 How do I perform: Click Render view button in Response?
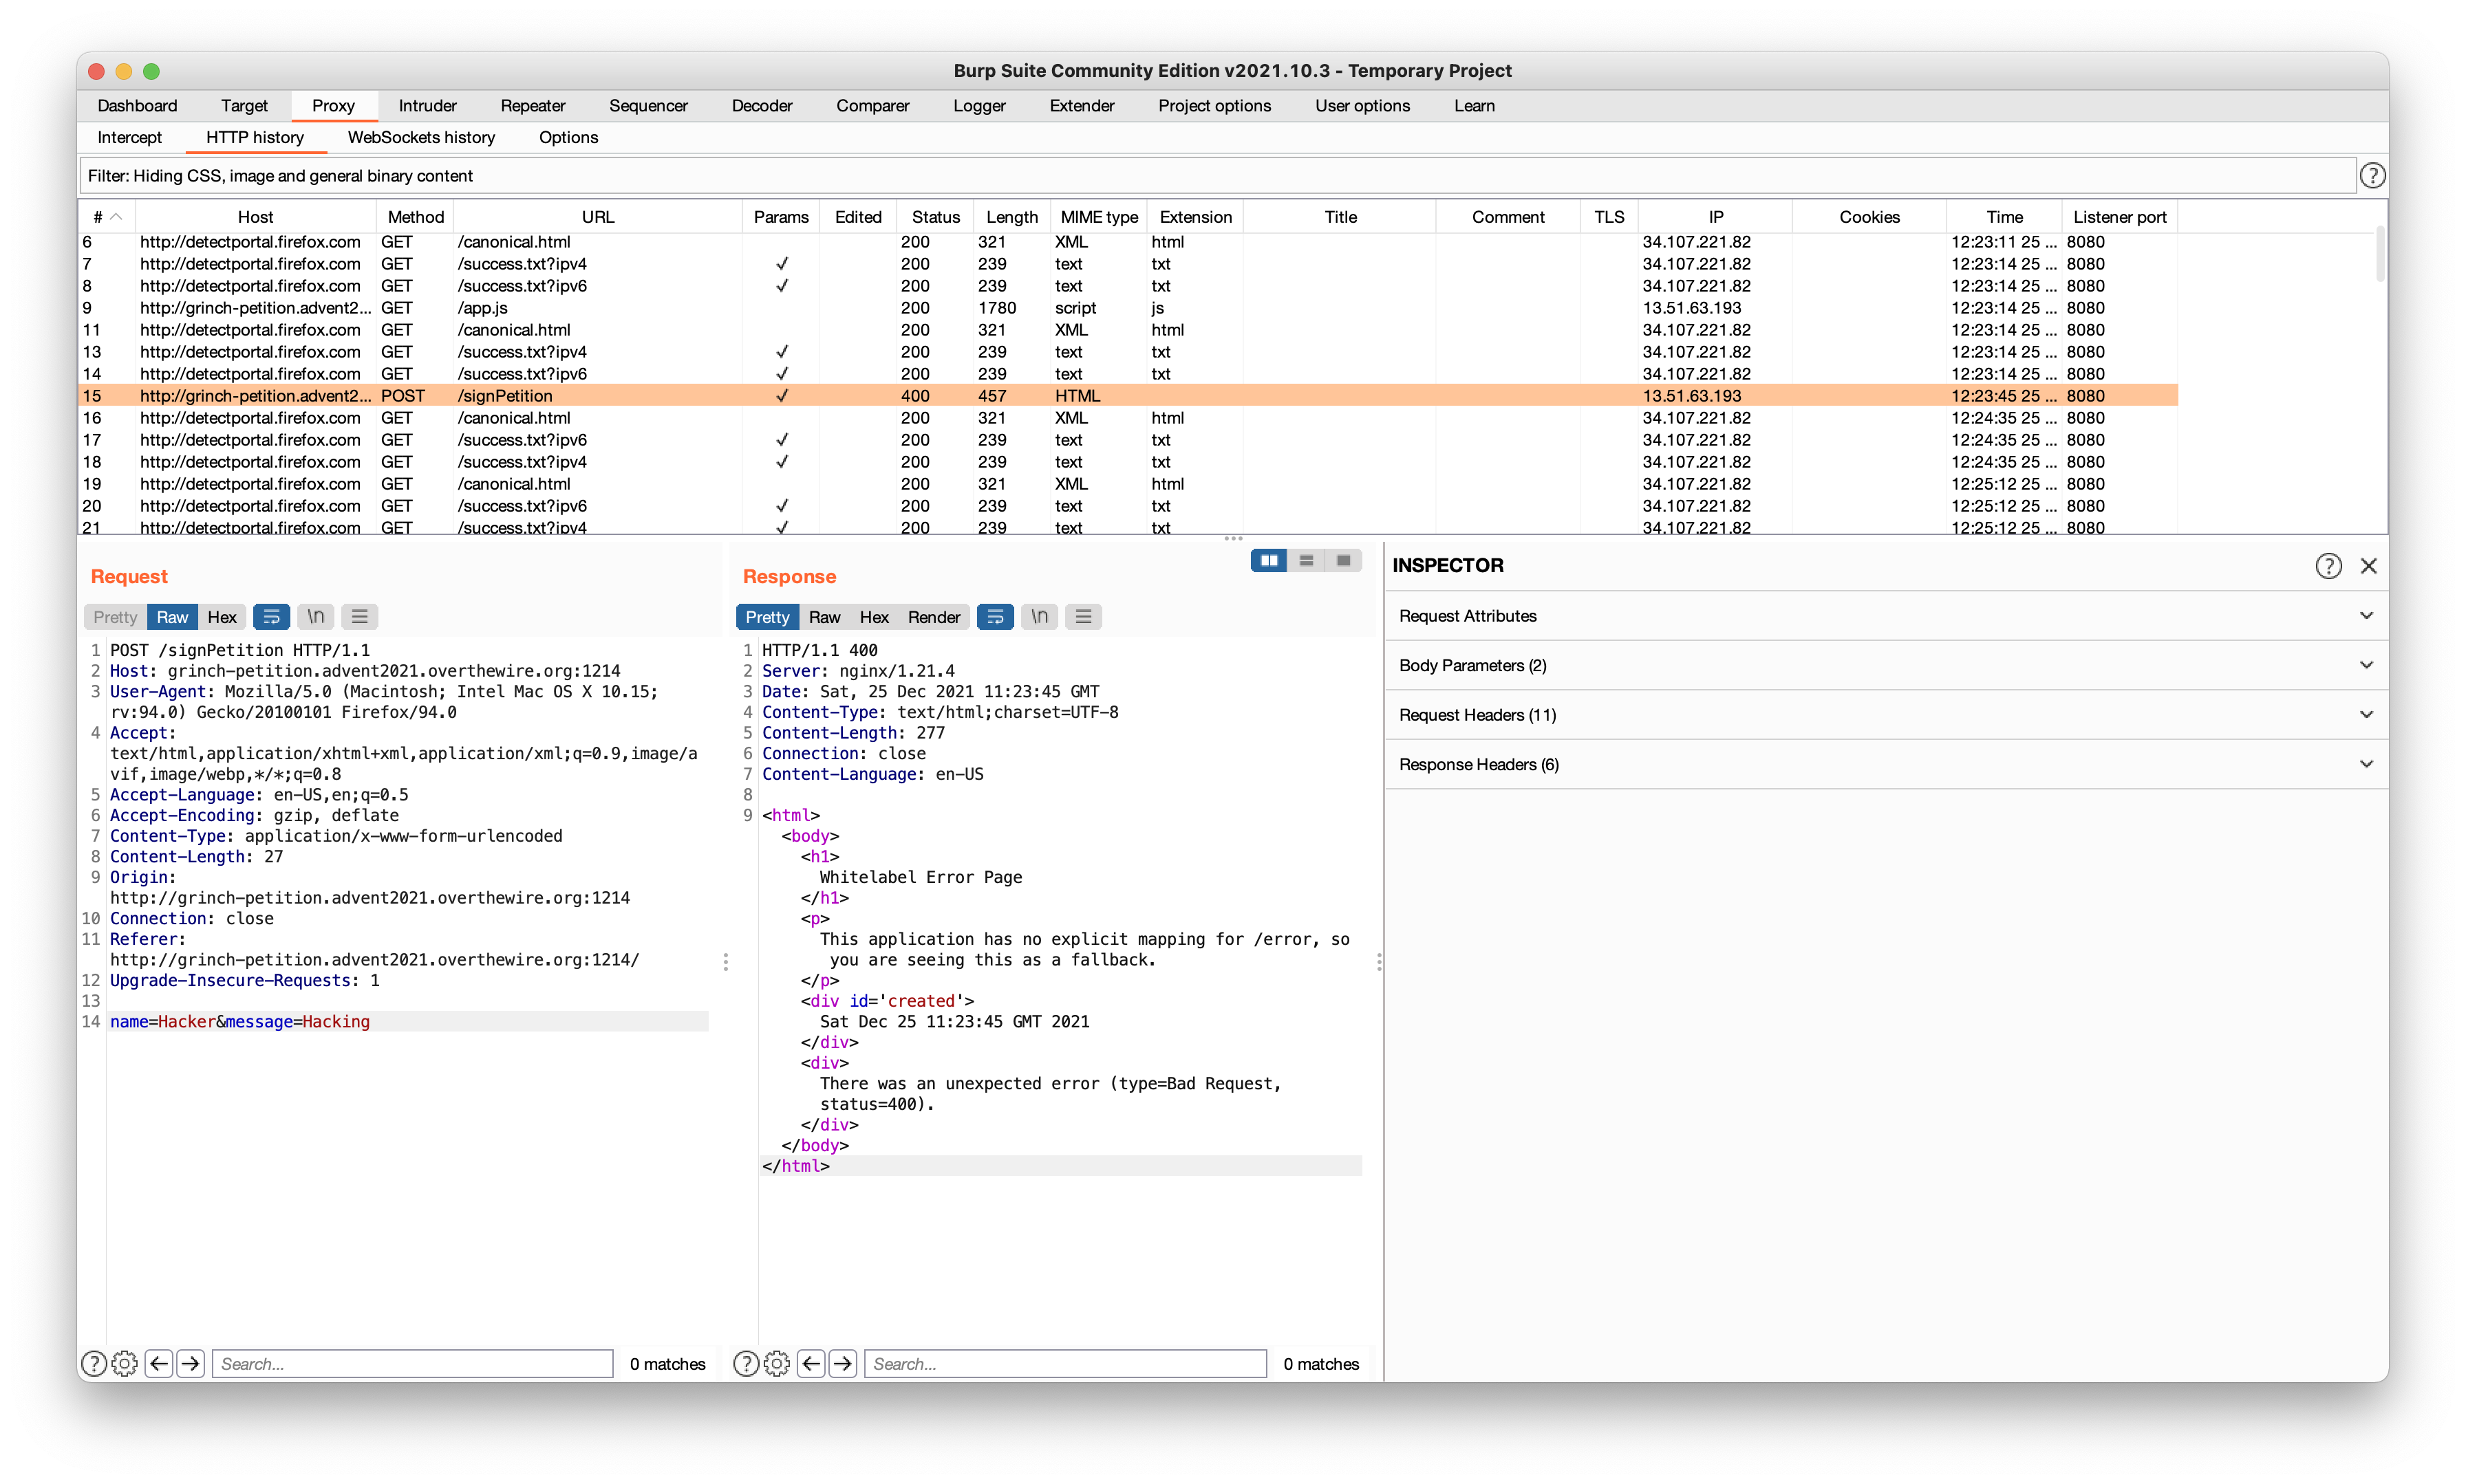pos(934,617)
